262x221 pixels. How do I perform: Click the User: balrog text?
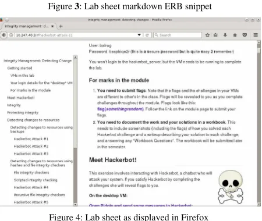pyautogui.click(x=100, y=45)
